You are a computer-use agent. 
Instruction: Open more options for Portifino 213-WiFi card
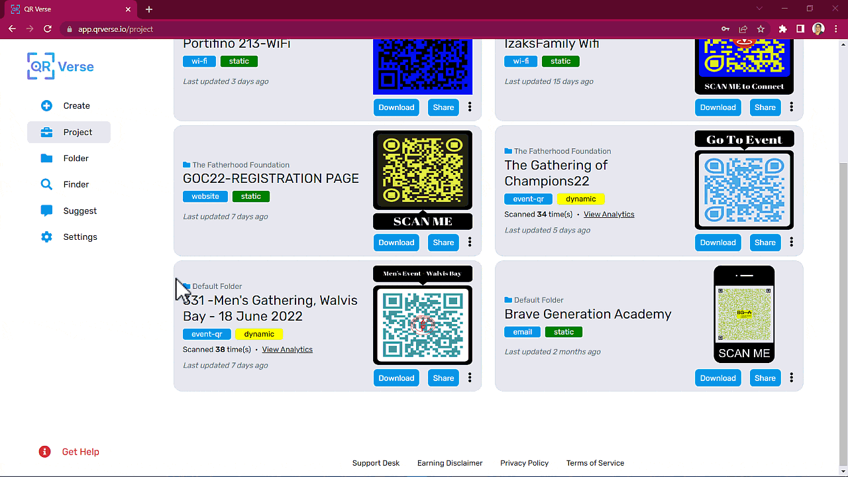coord(470,107)
